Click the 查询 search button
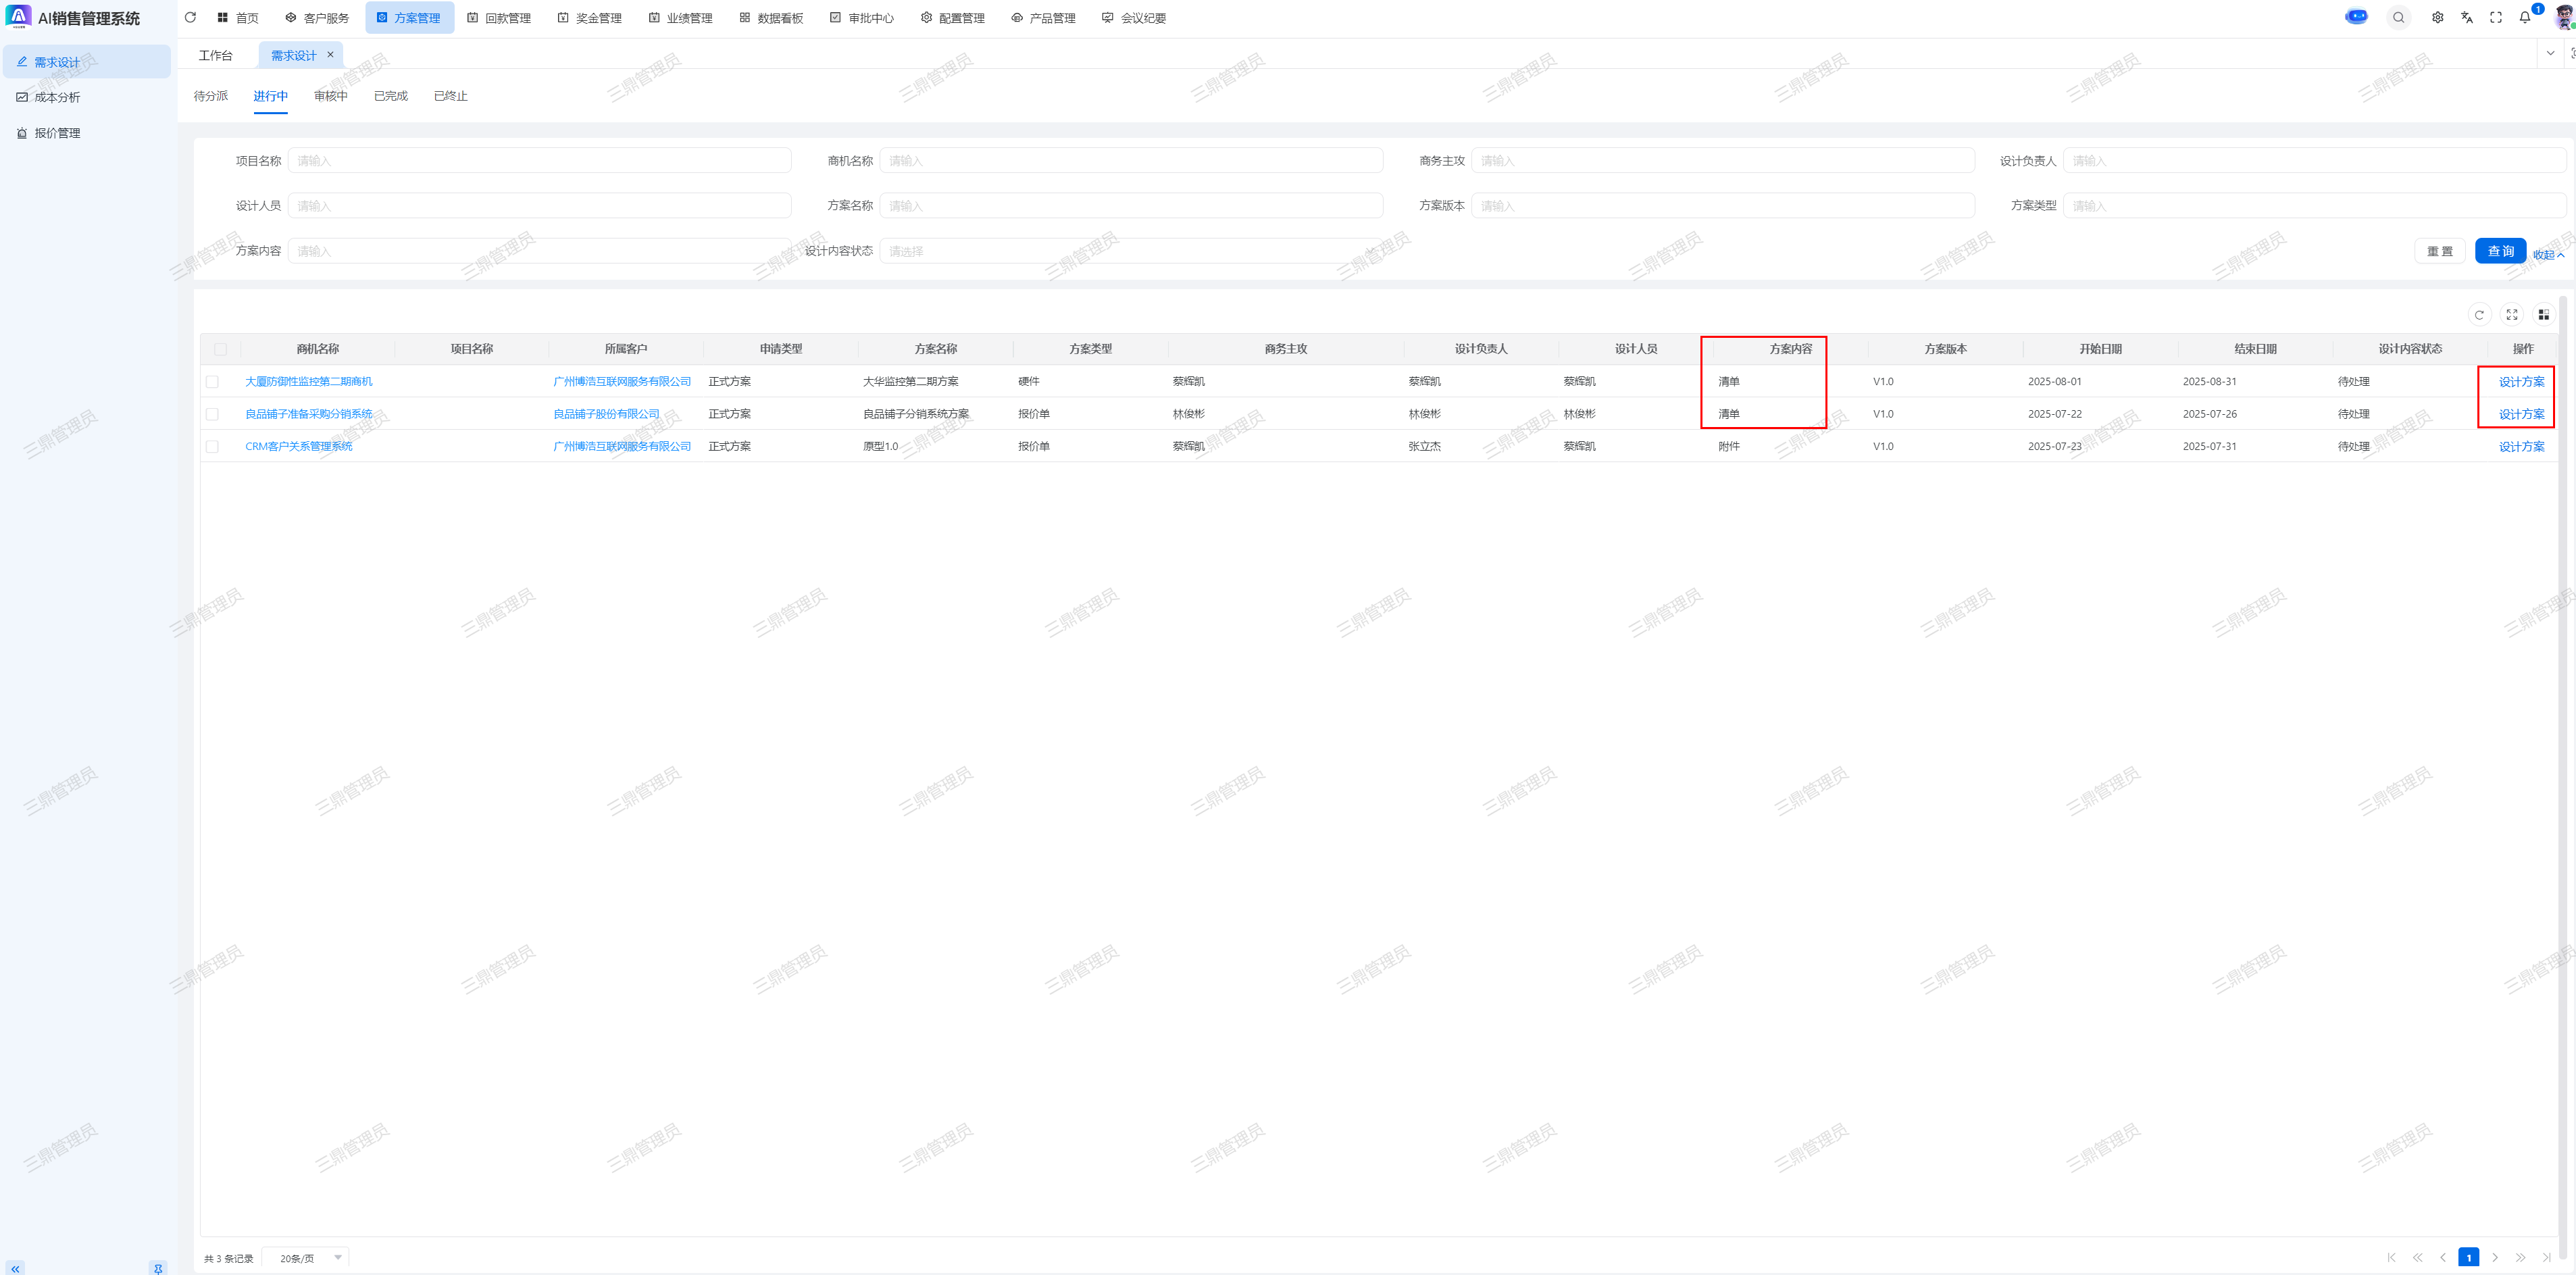The height and width of the screenshot is (1275, 2576). tap(2499, 251)
